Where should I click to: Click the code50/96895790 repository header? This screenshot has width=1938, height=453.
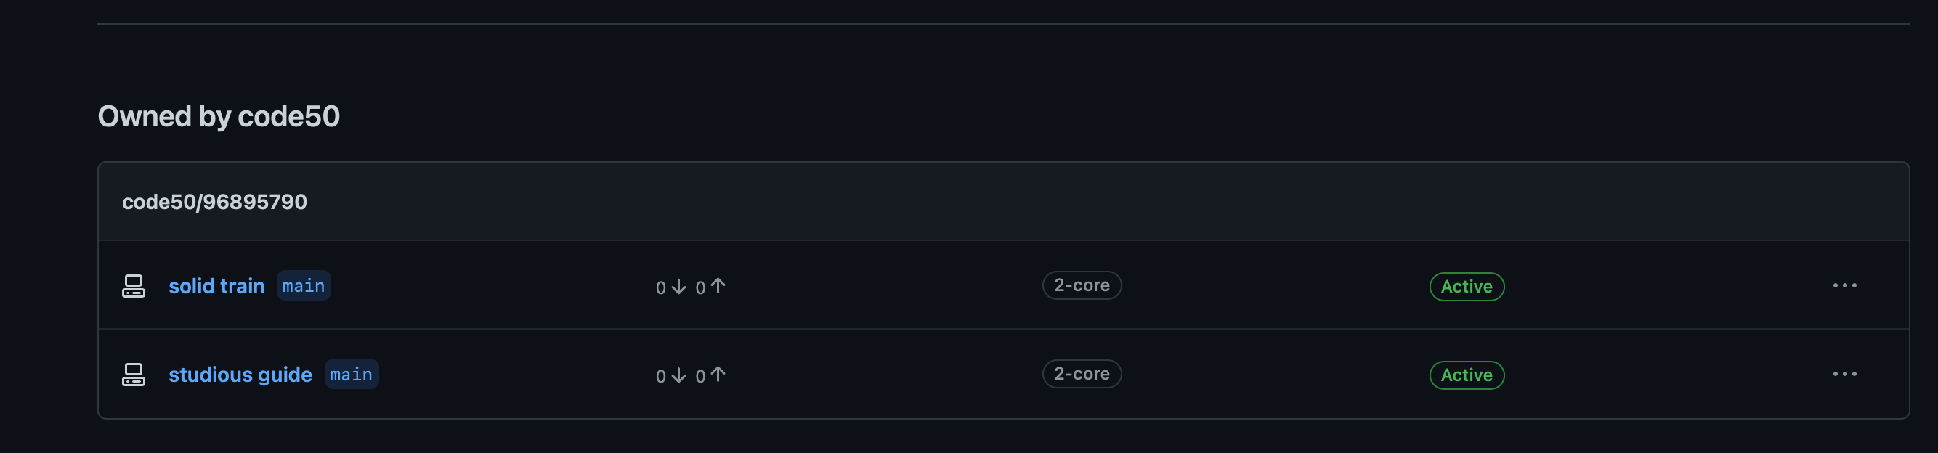click(x=214, y=202)
